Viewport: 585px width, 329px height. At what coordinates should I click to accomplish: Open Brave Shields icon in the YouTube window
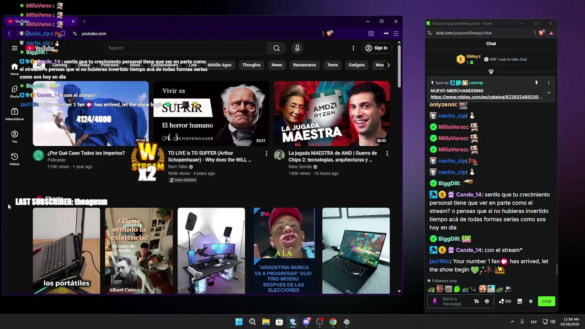pos(329,33)
